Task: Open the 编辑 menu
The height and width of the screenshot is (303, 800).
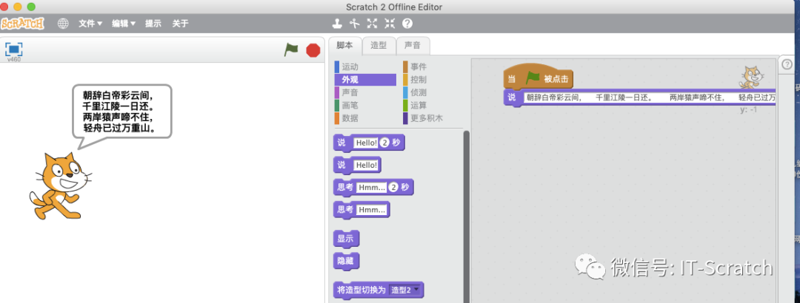Action: [x=124, y=24]
